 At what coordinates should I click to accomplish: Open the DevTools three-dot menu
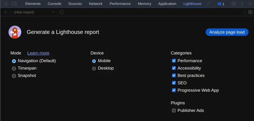point(242,4)
